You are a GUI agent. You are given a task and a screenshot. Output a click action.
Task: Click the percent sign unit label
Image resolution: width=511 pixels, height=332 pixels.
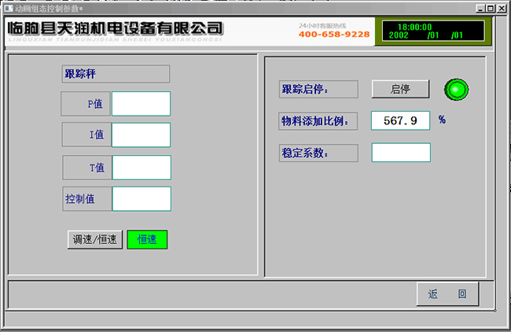pyautogui.click(x=442, y=120)
